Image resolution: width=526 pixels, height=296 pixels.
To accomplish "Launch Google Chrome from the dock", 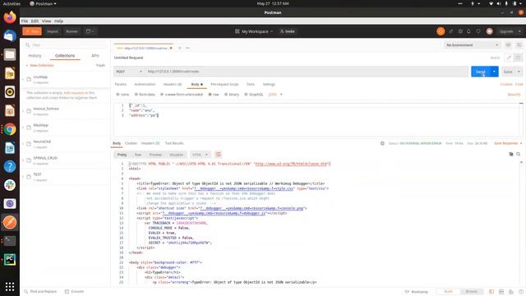I will pos(10,129).
